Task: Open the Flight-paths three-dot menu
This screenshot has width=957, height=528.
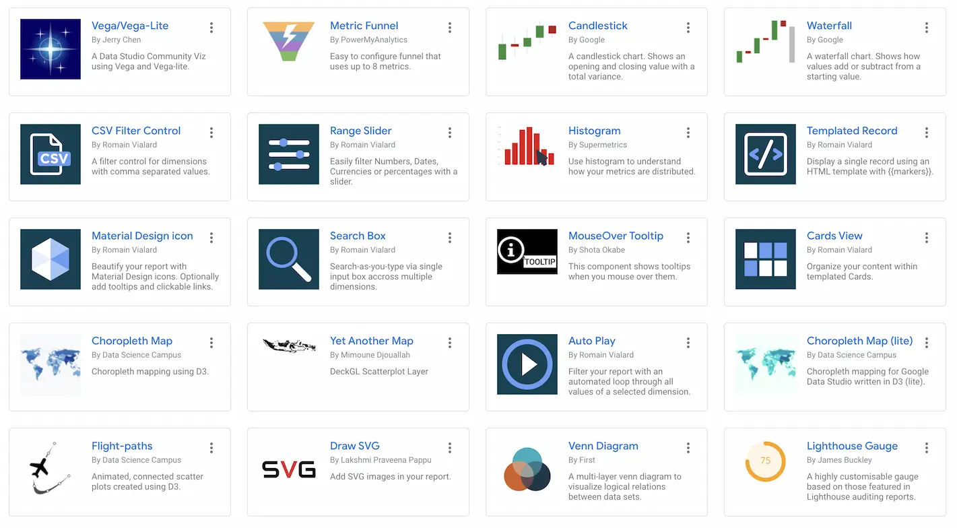Action: 211,448
